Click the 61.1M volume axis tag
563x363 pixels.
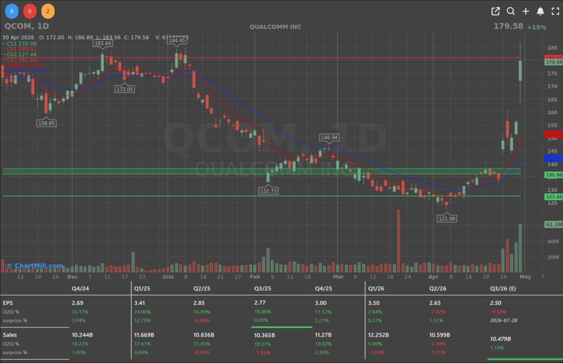pyautogui.click(x=553, y=224)
